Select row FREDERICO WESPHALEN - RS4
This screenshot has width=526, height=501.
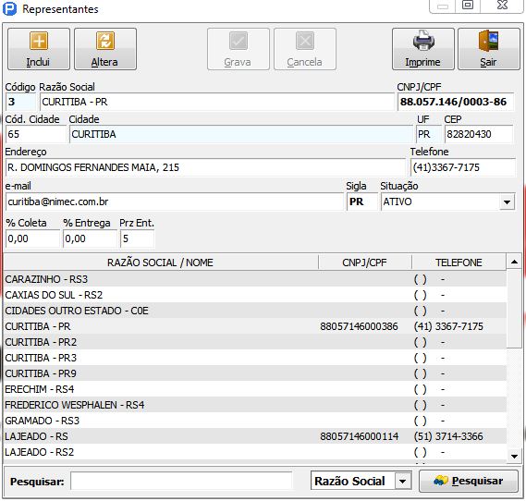coord(254,405)
